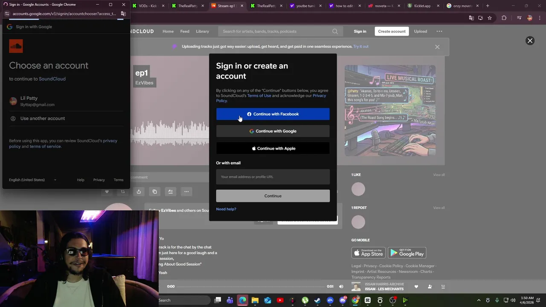
Task: Like ISSAM - LES MECHANTS in player bar
Action: 416,287
